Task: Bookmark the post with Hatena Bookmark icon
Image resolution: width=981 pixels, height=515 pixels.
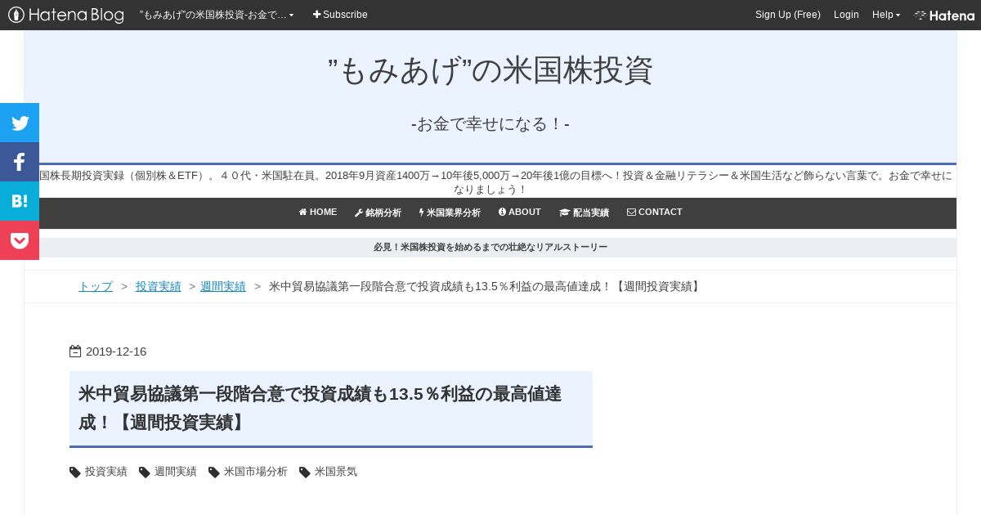Action: coord(20,201)
